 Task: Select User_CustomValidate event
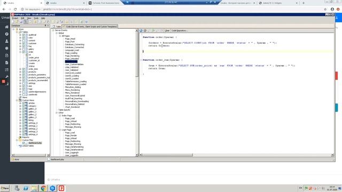(x=74, y=65)
